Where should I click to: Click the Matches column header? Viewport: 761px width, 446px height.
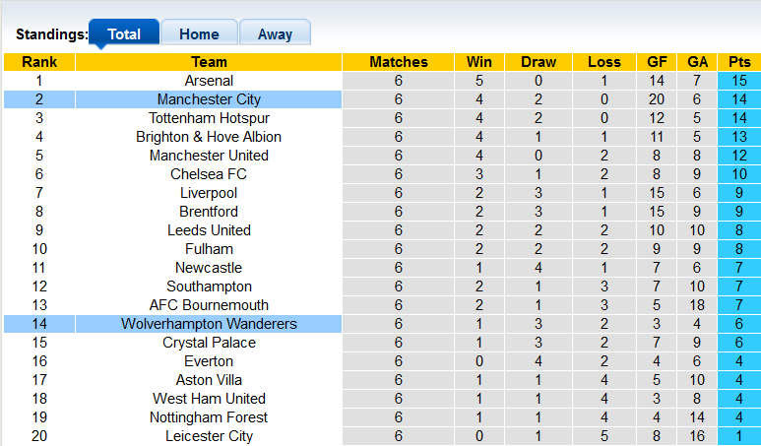point(399,62)
